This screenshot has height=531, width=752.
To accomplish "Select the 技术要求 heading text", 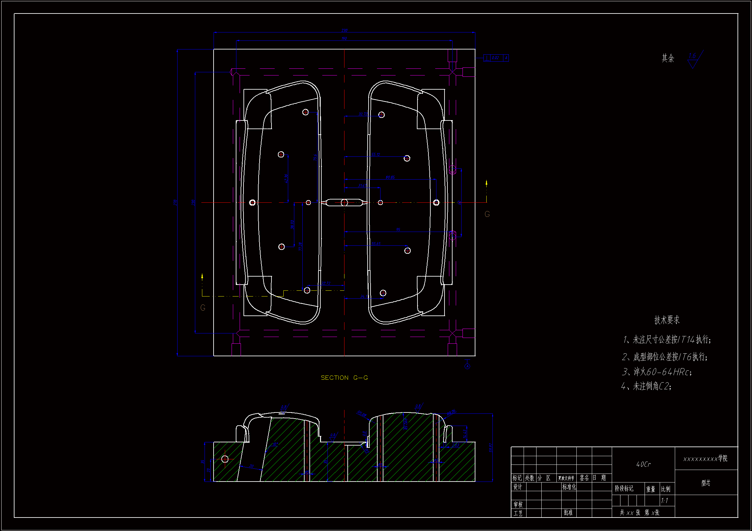I will click(x=666, y=320).
